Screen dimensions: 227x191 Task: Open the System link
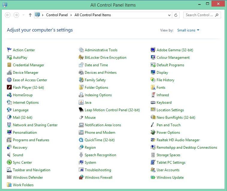click(90, 163)
